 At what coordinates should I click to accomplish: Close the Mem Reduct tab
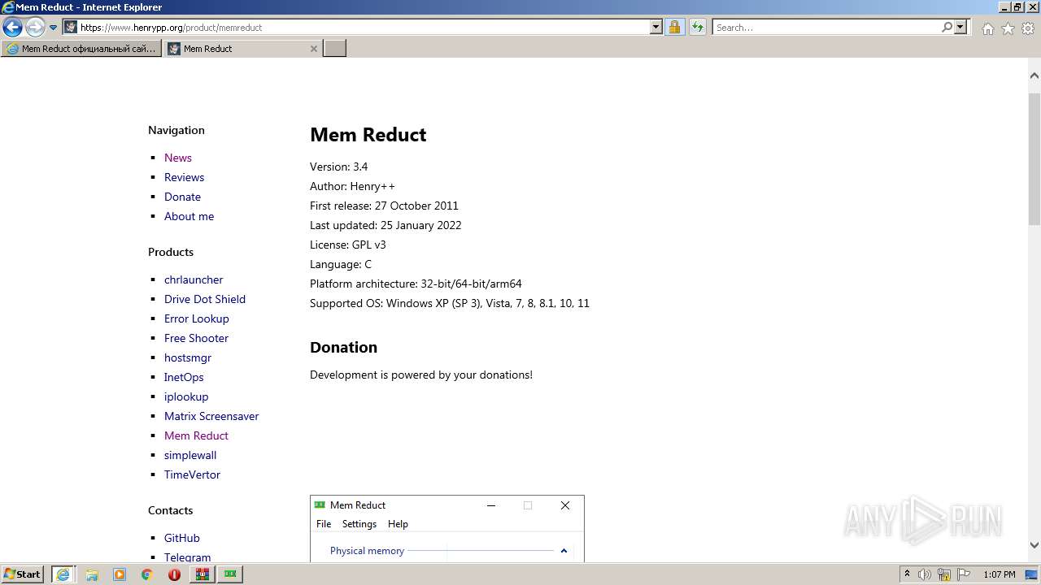coord(314,49)
